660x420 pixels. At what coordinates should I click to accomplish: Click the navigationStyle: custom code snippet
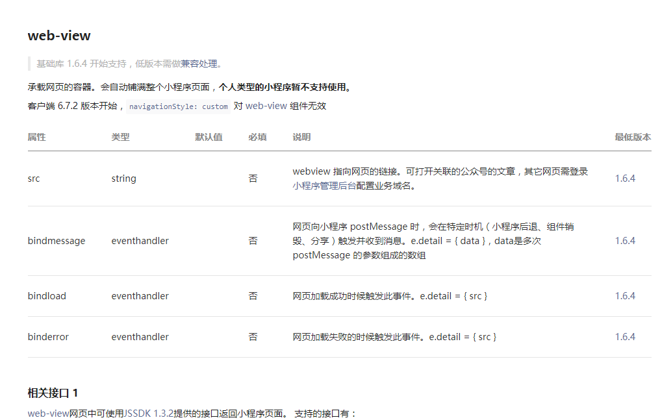click(179, 106)
